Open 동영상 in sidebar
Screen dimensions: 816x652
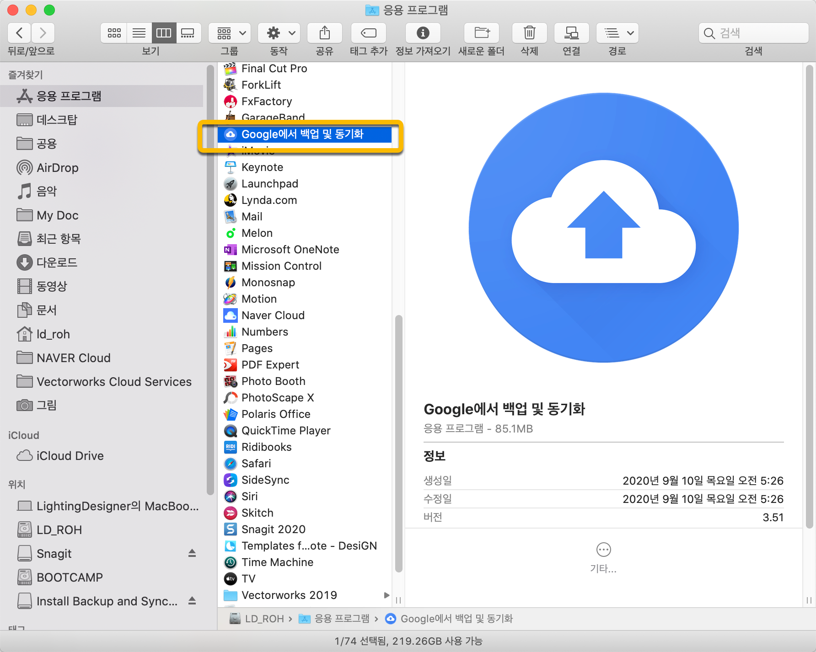pos(102,286)
